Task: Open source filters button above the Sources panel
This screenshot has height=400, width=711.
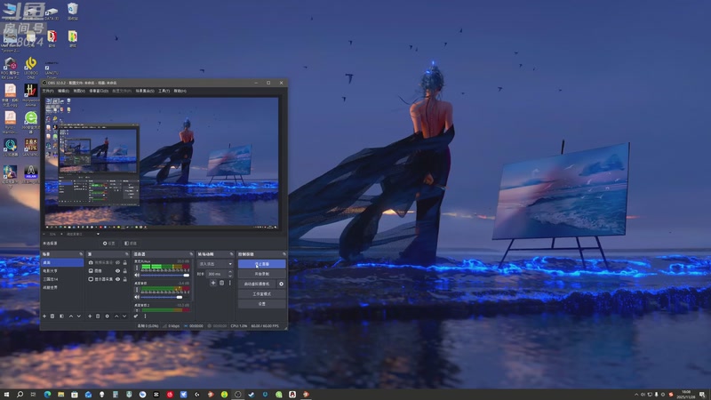Action: click(x=131, y=244)
